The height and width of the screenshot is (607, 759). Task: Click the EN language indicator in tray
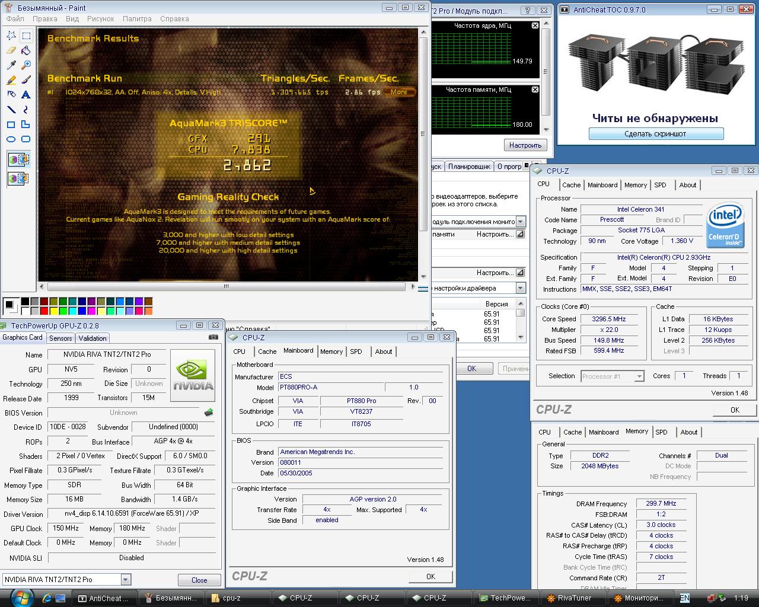(x=684, y=598)
